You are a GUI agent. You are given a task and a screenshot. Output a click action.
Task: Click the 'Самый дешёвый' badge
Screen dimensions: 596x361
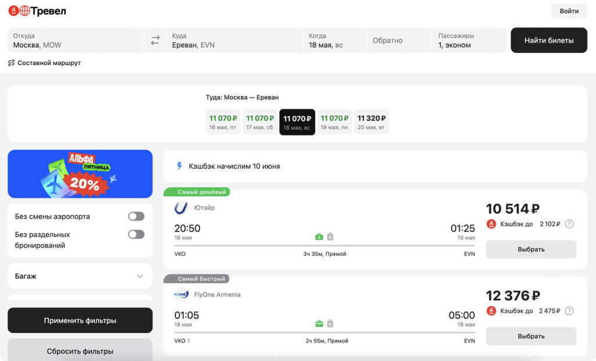[197, 192]
